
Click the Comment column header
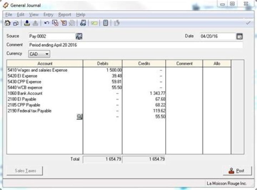[185, 64]
